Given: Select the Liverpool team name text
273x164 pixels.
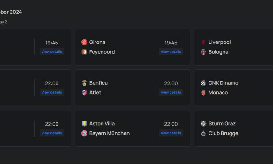Looking at the screenshot, I should point(219,42).
